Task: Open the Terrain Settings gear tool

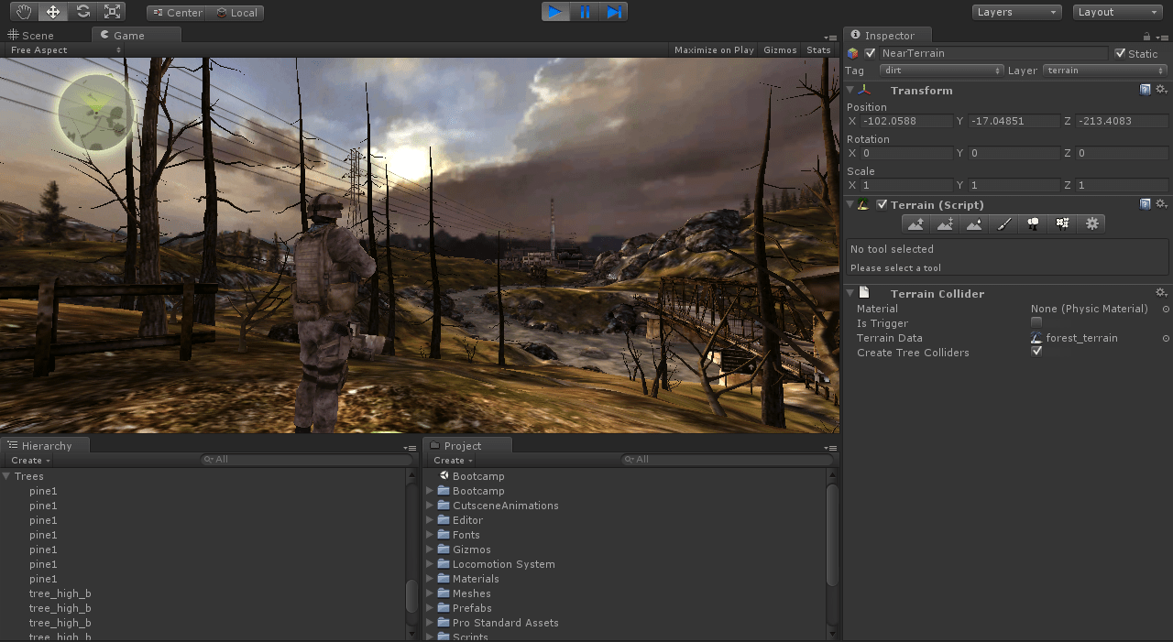Action: pyautogui.click(x=1091, y=223)
